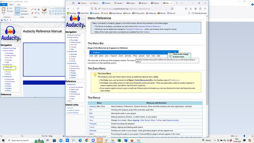The image size is (254, 143).
Task: Reload the page with Firefox refresh button
Action: pos(78,9)
